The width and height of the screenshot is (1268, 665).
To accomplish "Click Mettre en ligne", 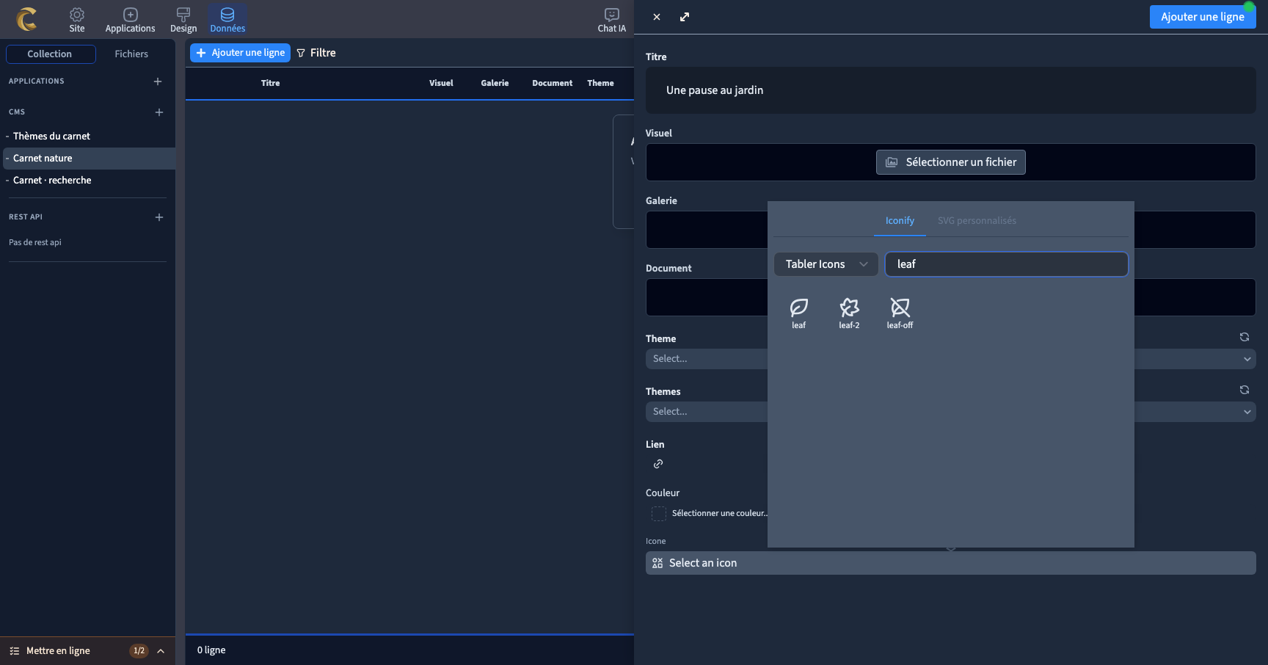I will 58,651.
